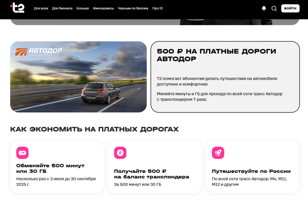The width and height of the screenshot is (308, 200).
Task: Click the pink exchange arrows icon
Action: [x=22, y=153]
